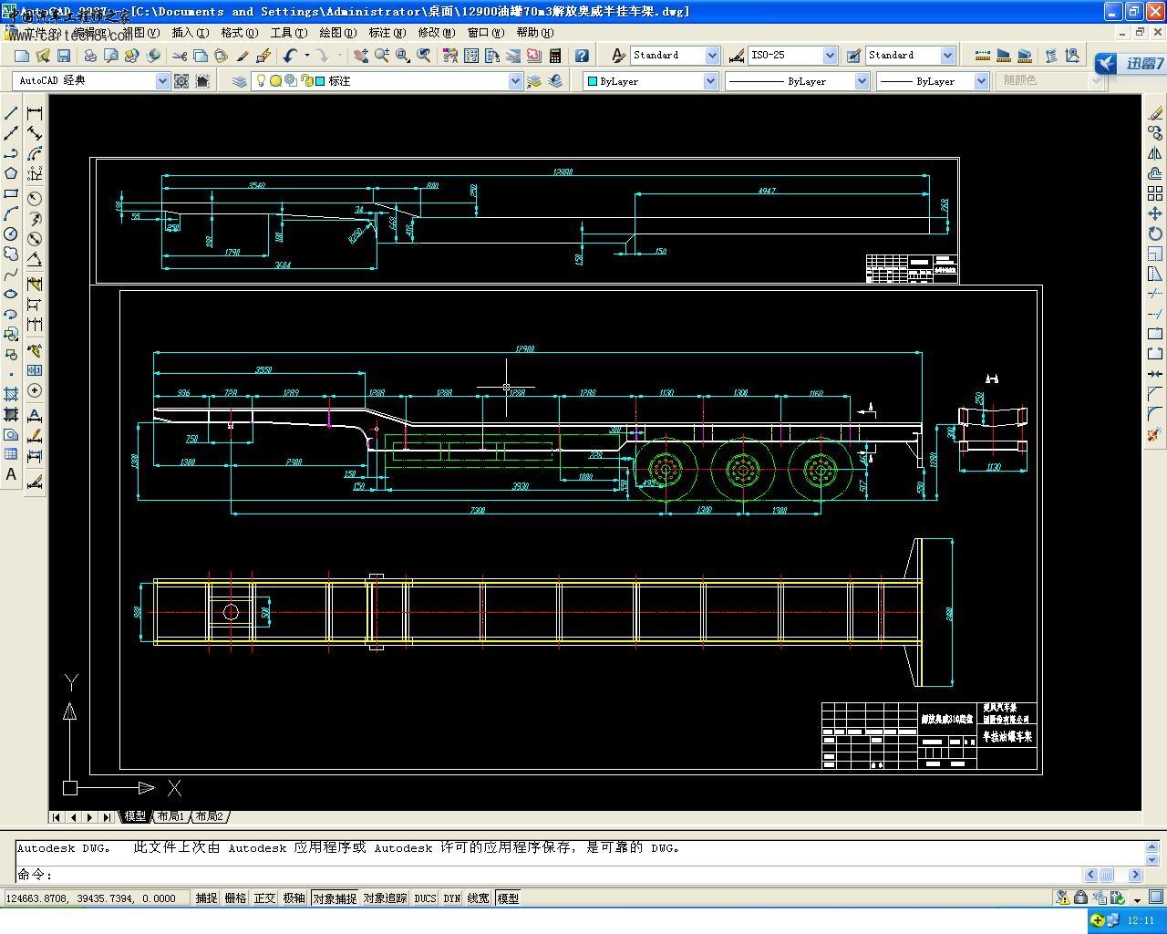
Task: Select the Line drawing tool
Action: coord(11,113)
